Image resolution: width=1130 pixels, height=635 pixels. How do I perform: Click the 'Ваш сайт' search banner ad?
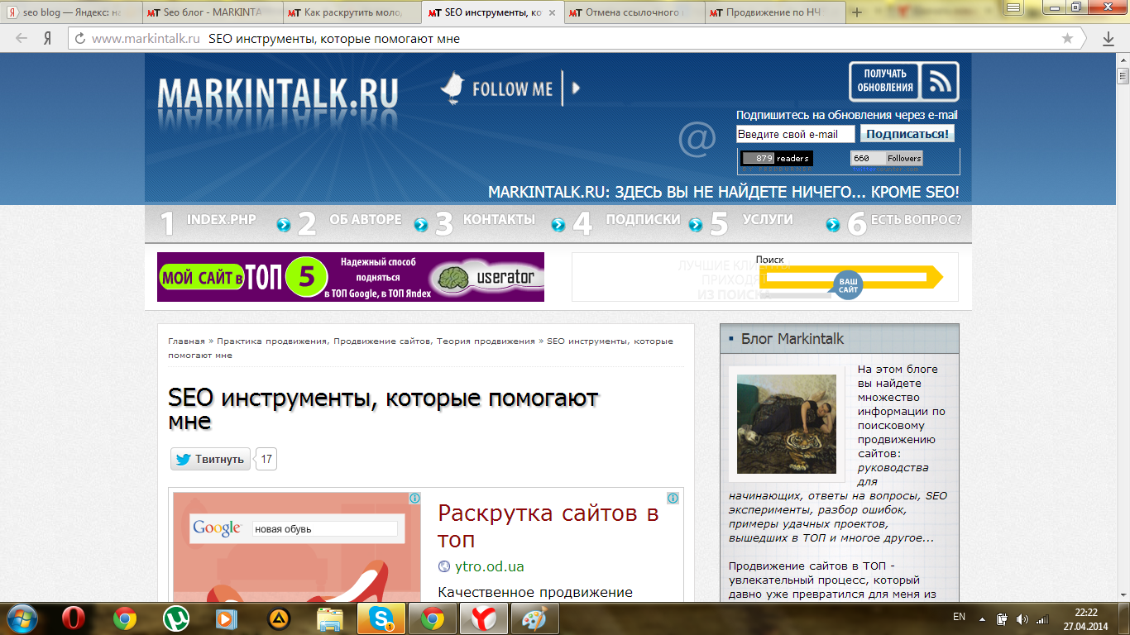pos(765,277)
